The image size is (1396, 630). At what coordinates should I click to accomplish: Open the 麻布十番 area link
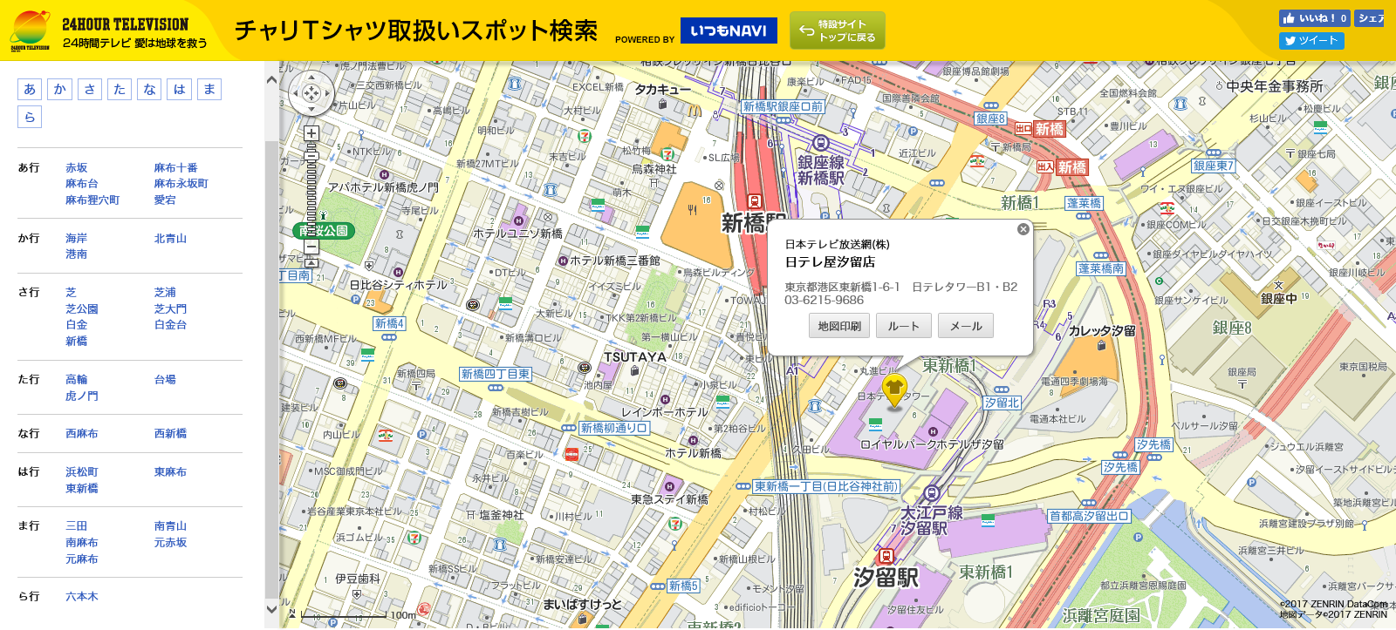[x=175, y=168]
